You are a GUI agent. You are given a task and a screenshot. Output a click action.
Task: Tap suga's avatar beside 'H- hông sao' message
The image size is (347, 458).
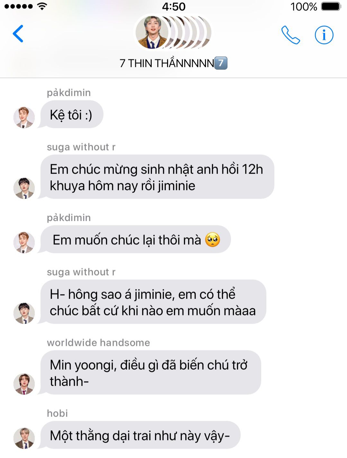[24, 313]
